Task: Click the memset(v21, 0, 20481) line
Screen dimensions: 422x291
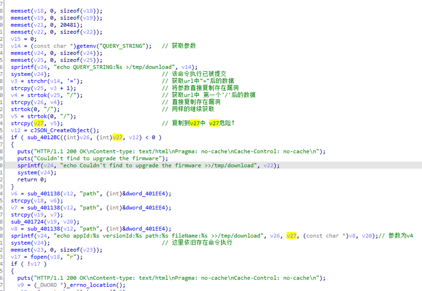Action: tap(47, 25)
